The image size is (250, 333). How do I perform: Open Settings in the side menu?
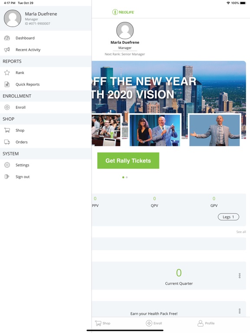pyautogui.click(x=46, y=165)
